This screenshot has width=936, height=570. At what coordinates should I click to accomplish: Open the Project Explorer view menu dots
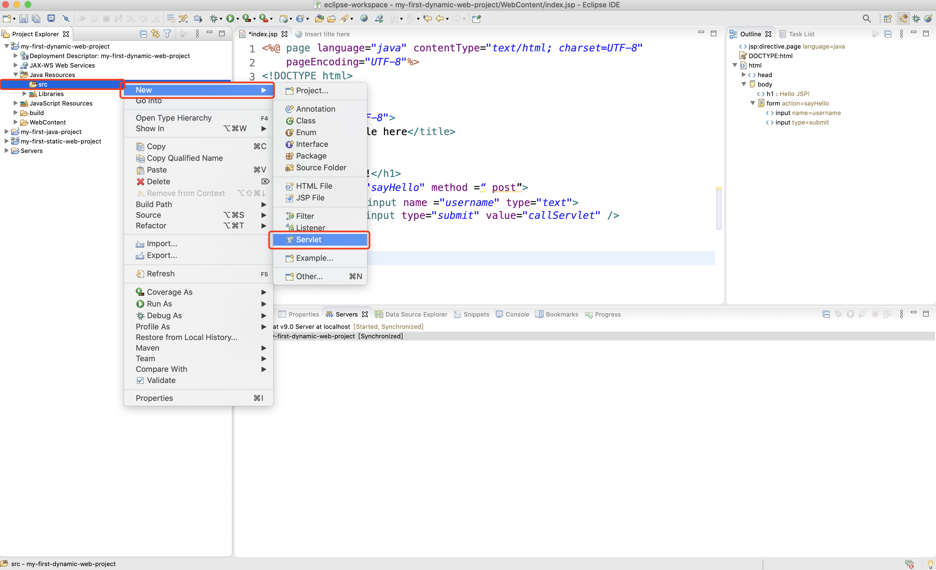tap(197, 34)
